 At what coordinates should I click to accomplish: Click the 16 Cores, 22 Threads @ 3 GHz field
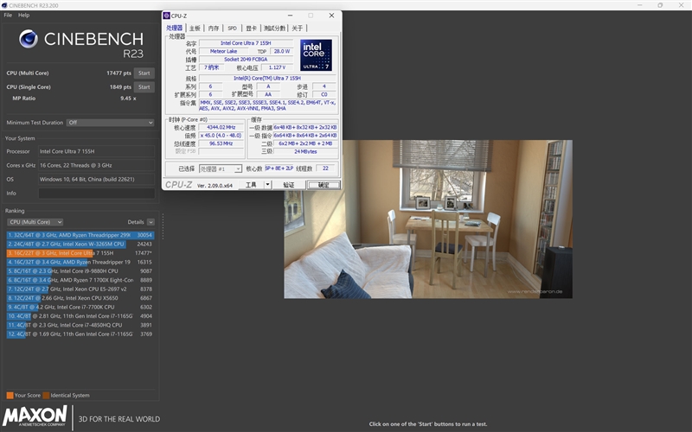pos(97,165)
